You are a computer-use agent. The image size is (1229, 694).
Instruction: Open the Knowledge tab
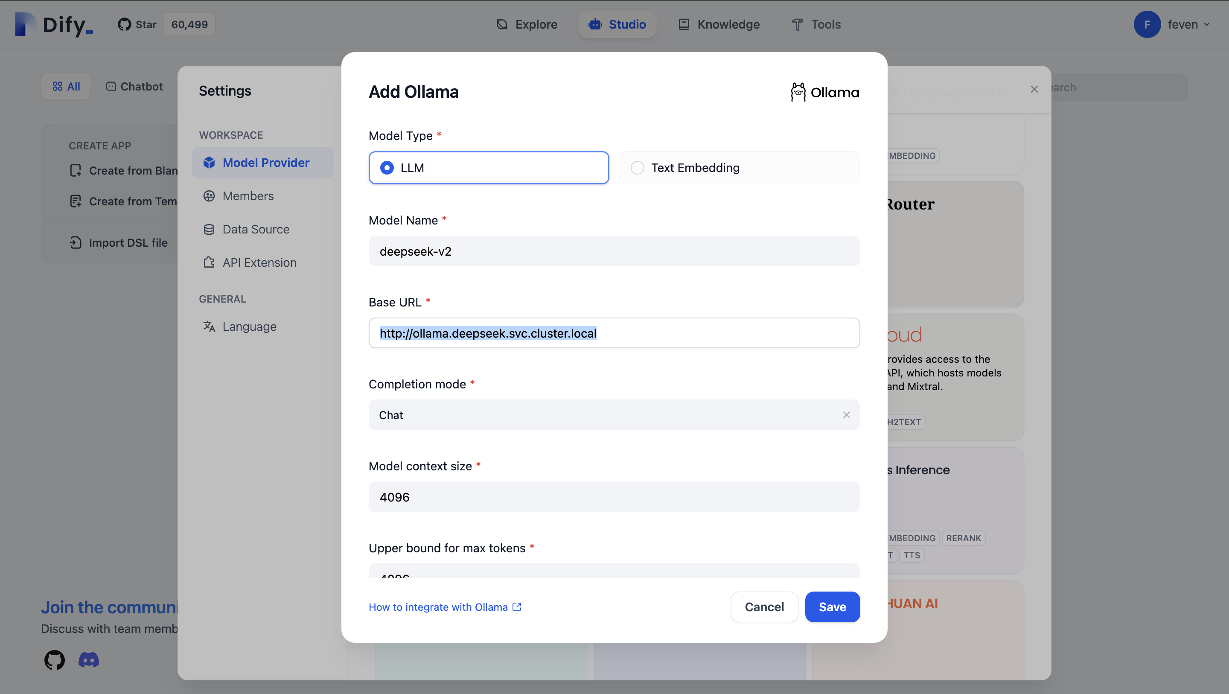click(719, 24)
